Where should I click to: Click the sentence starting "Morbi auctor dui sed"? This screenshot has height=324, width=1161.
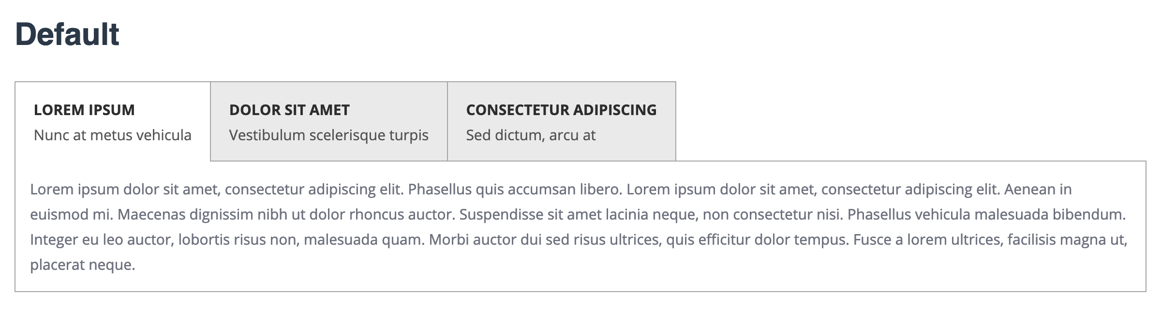pyautogui.click(x=545, y=240)
